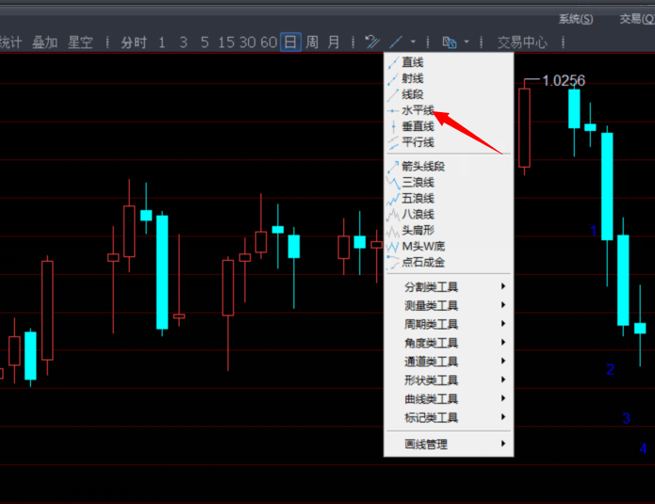Choose the 头肩形 head-and-shoulders pattern tool

418,230
